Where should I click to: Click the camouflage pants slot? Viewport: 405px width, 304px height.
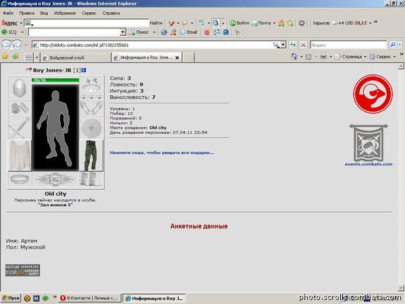pos(91,155)
